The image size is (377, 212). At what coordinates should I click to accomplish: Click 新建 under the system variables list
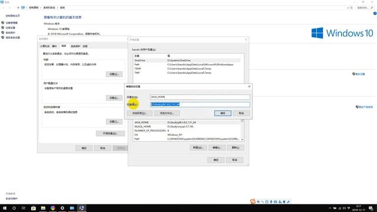(198, 148)
